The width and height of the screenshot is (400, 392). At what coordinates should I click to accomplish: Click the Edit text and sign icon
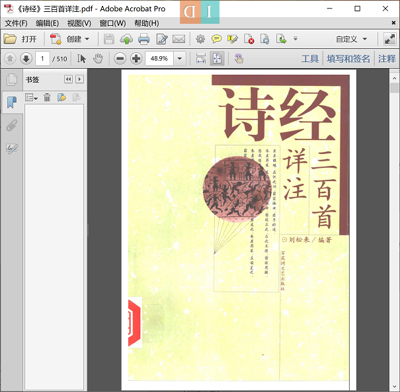pyautogui.click(x=162, y=39)
